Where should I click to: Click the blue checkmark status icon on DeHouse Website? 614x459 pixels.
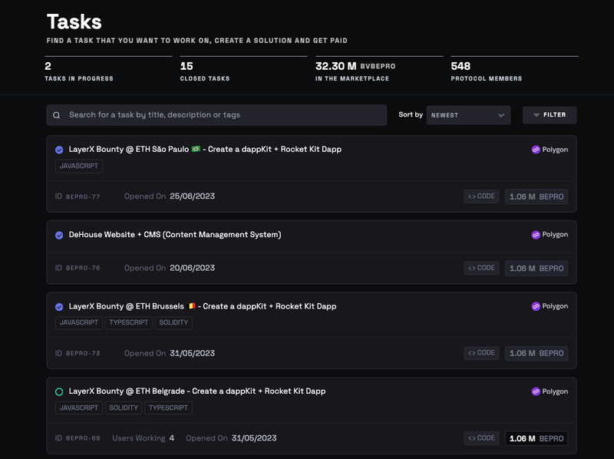click(x=59, y=235)
